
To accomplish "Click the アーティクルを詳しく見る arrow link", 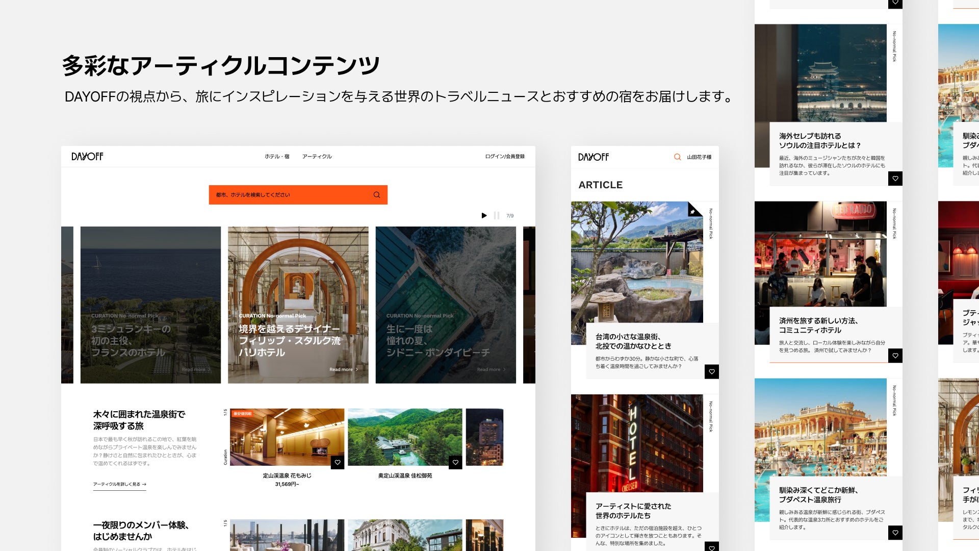I will tap(119, 484).
